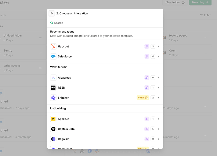This screenshot has width=217, height=156.
Task: Open the Filter option in background page
Action: pos(205,15)
